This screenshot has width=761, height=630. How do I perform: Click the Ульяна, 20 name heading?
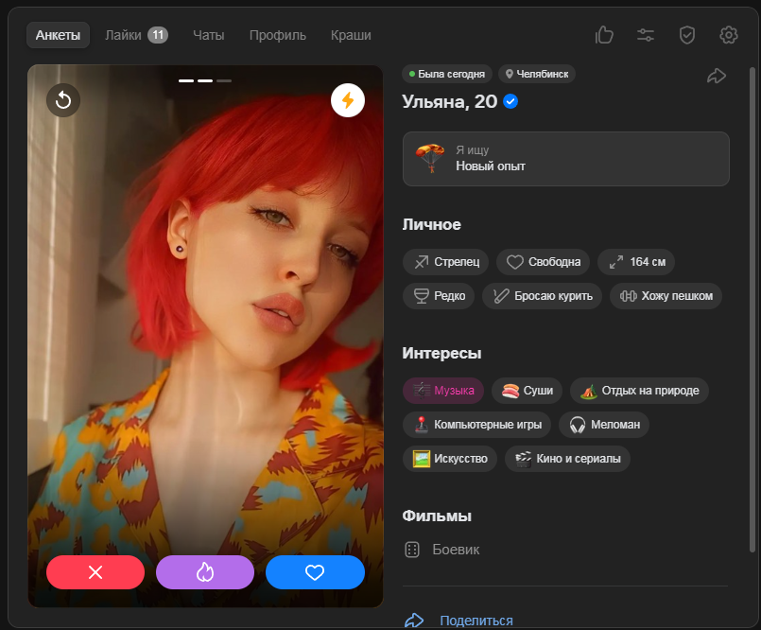(x=449, y=101)
